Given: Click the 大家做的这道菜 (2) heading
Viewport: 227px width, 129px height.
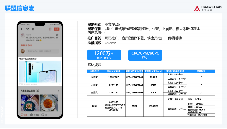Looking at the screenshot, I should coord(30,91).
